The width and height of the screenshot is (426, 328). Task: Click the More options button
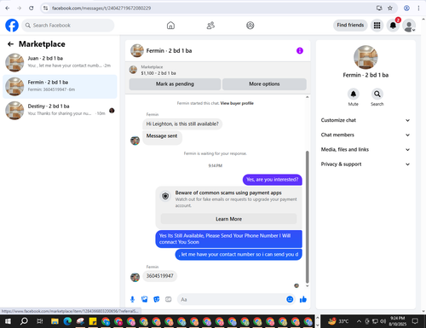264,84
